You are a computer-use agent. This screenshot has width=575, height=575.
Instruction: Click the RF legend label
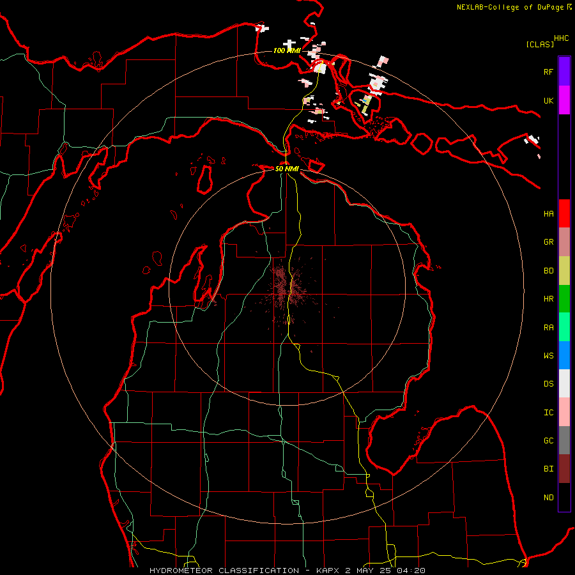pos(548,72)
